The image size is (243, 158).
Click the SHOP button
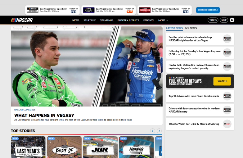[224, 20]
